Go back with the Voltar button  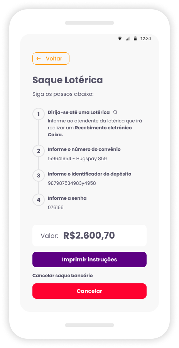point(51,59)
